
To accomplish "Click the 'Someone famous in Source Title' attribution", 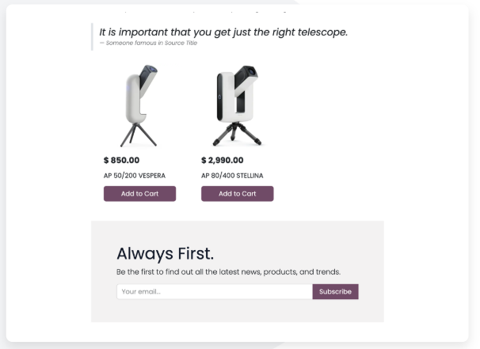I will (x=148, y=44).
